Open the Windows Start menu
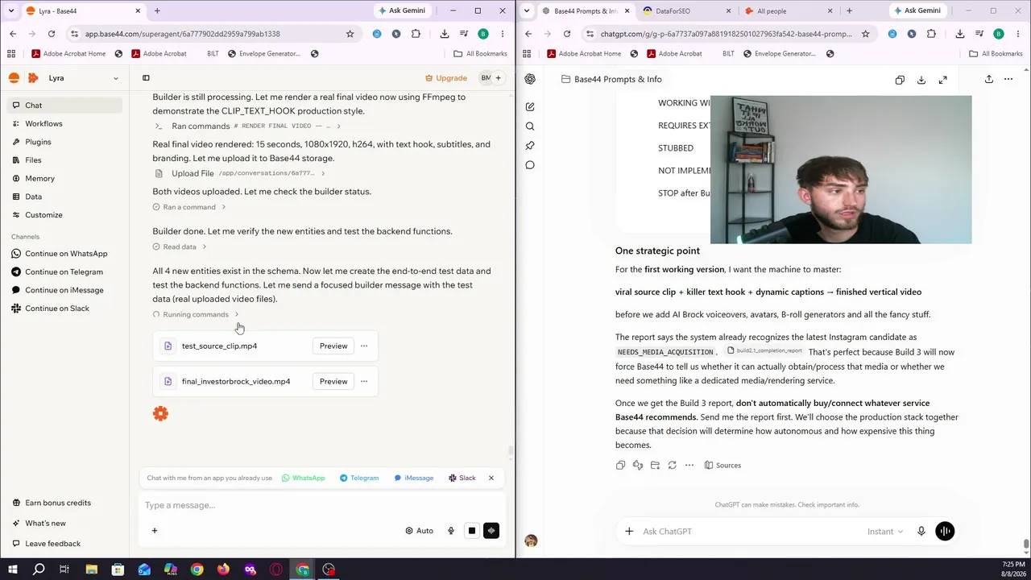1031x580 pixels. (12, 570)
